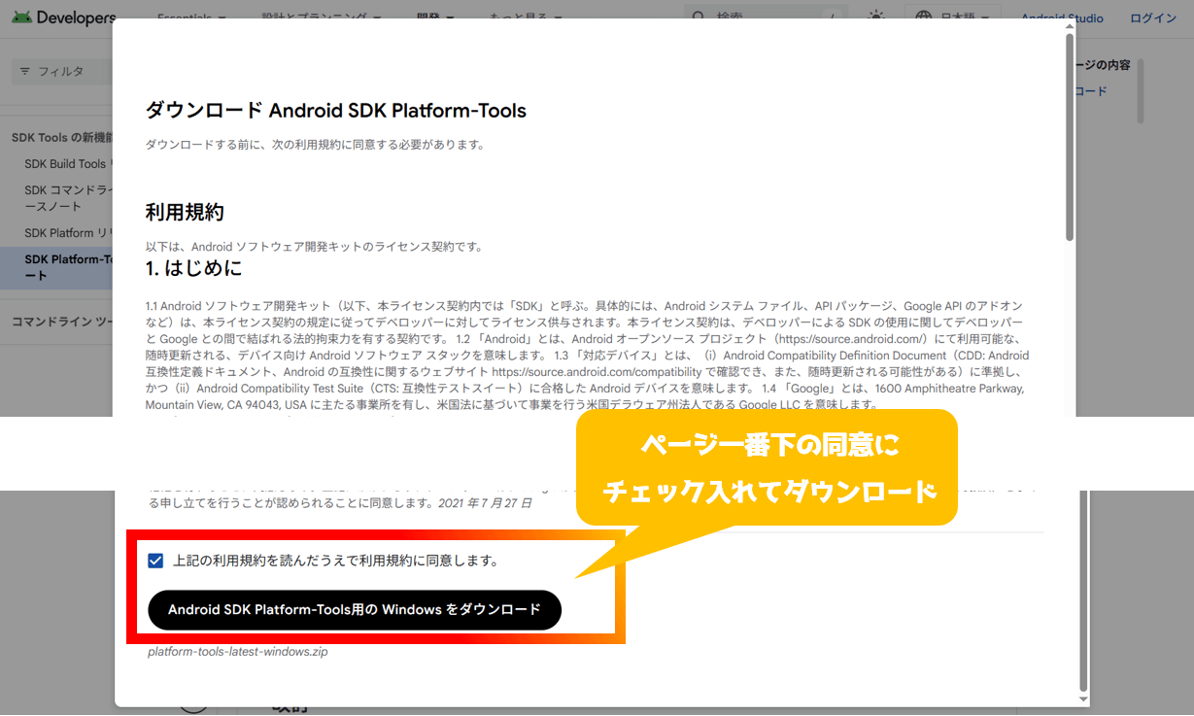The image size is (1194, 716).
Task: Open Android Studio link in the header
Action: pyautogui.click(x=1062, y=18)
